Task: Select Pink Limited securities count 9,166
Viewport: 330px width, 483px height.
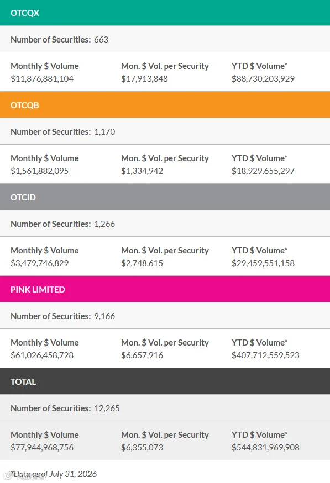Action: 104,316
